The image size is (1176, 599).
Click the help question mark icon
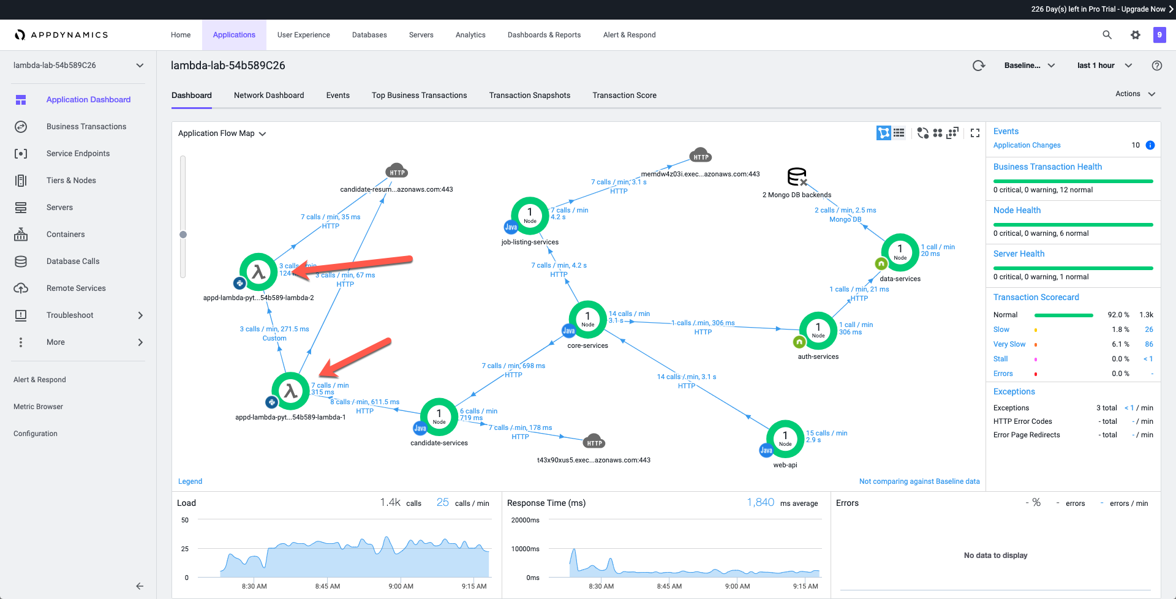point(1156,66)
